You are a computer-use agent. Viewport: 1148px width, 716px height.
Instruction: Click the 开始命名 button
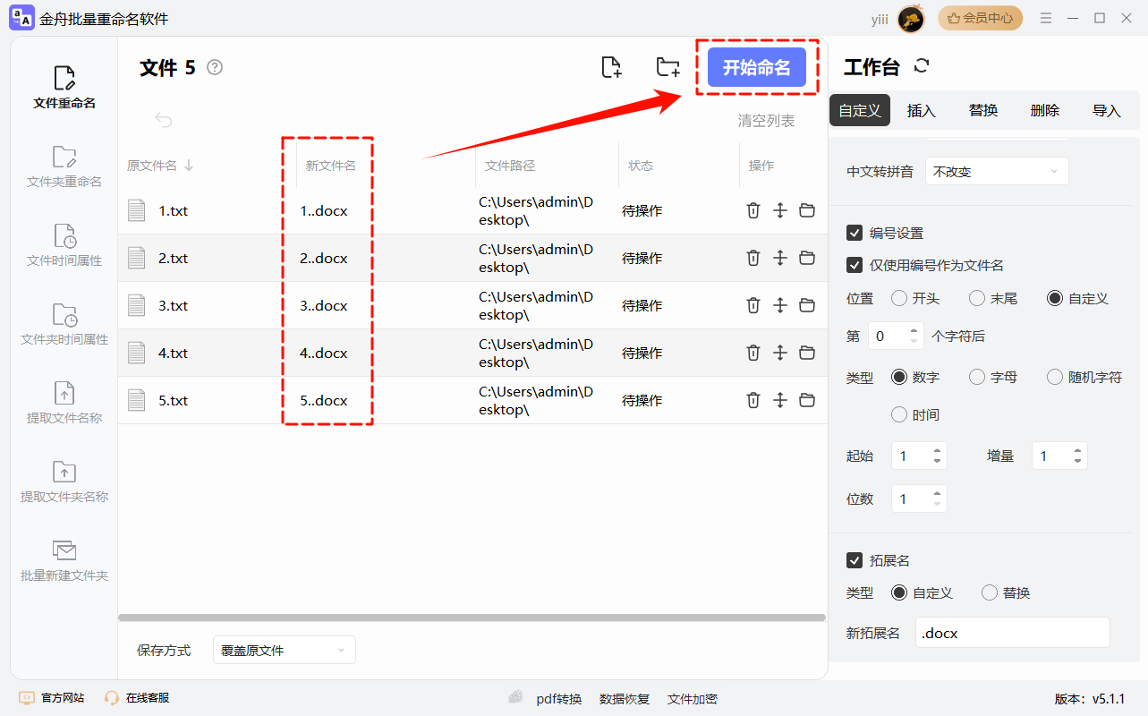click(757, 67)
